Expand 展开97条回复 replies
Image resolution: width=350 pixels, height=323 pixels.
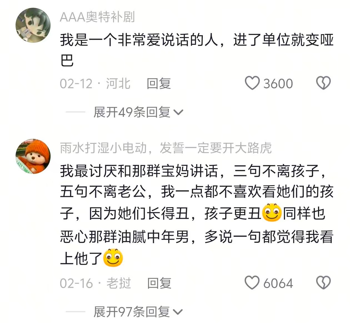tap(138, 312)
